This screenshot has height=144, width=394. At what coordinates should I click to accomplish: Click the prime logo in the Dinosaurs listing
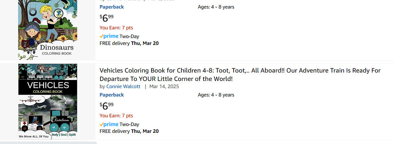tap(109, 36)
